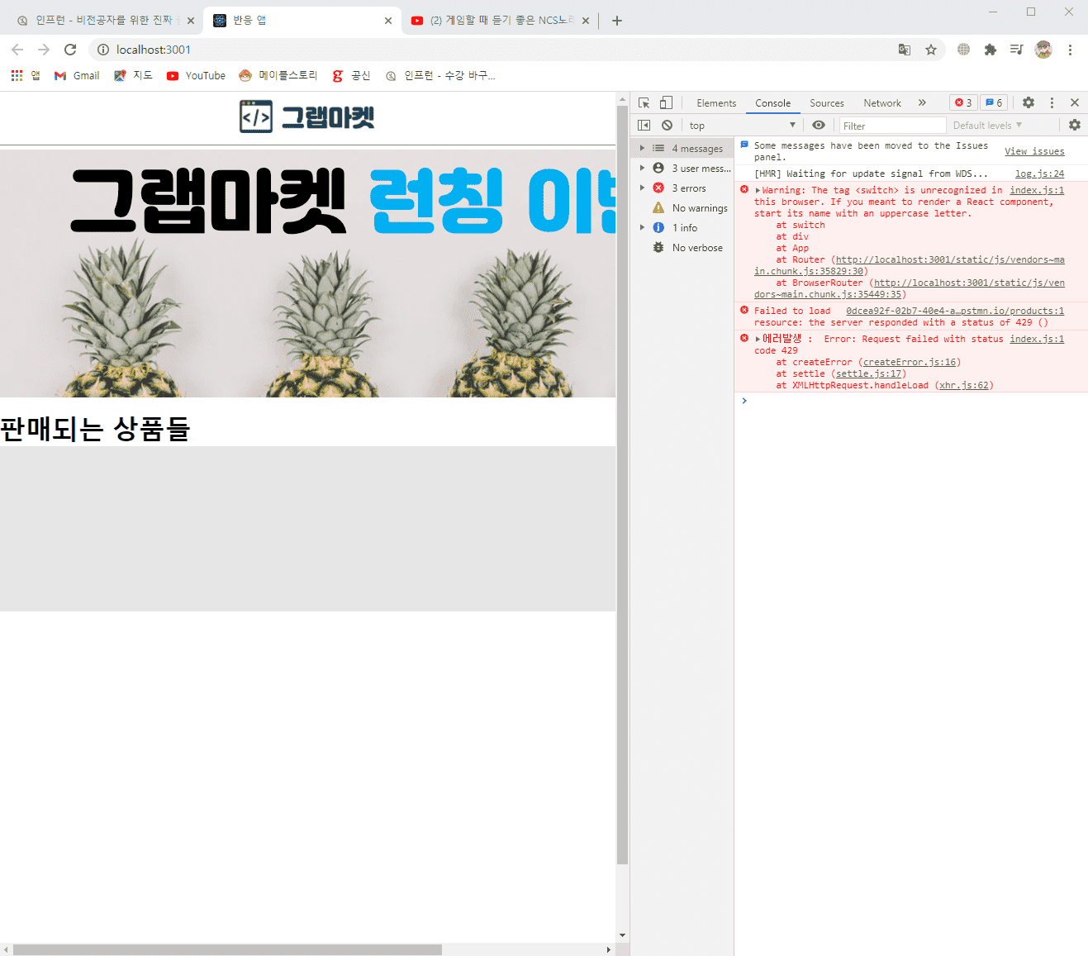Switch to the YouTube NCS browser tab

tap(499, 21)
